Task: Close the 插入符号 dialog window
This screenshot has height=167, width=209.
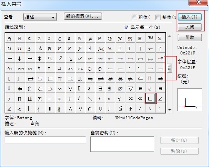Action: 198,3
